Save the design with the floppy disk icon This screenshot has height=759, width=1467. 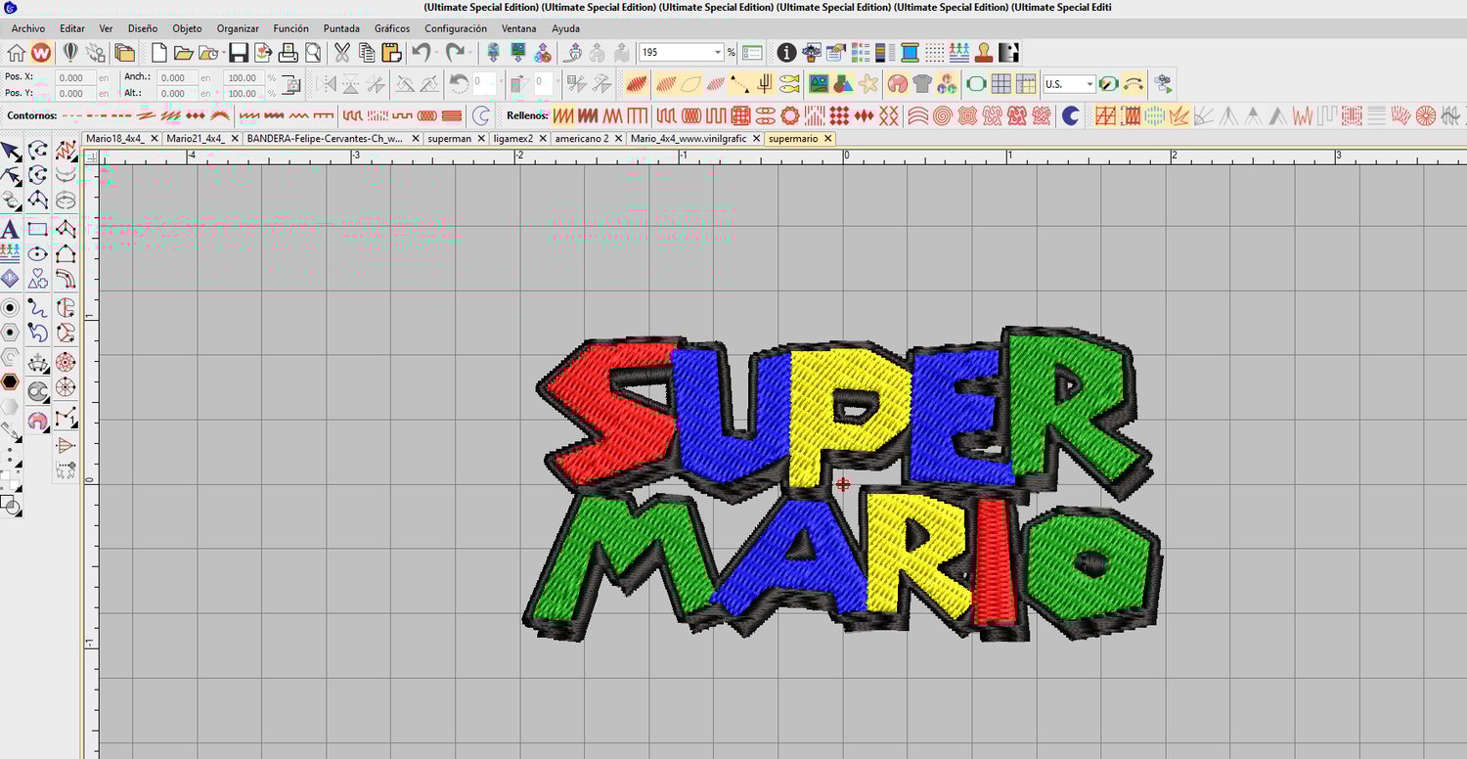(x=239, y=53)
